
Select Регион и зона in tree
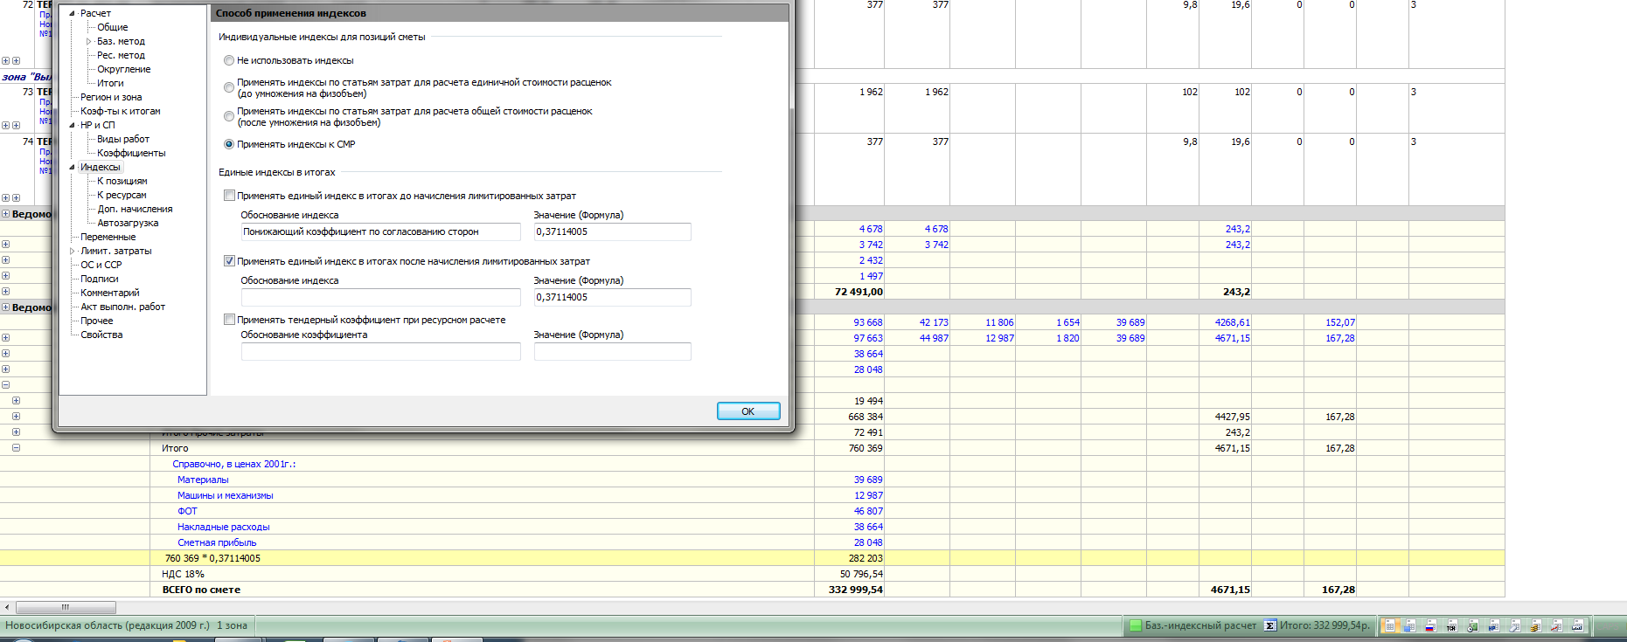pos(111,98)
